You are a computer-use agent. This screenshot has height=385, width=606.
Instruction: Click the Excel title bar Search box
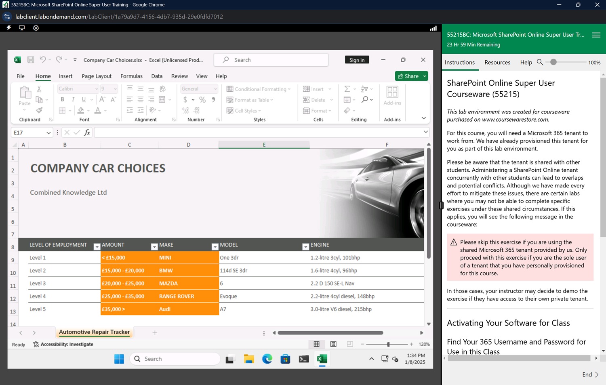[271, 60]
